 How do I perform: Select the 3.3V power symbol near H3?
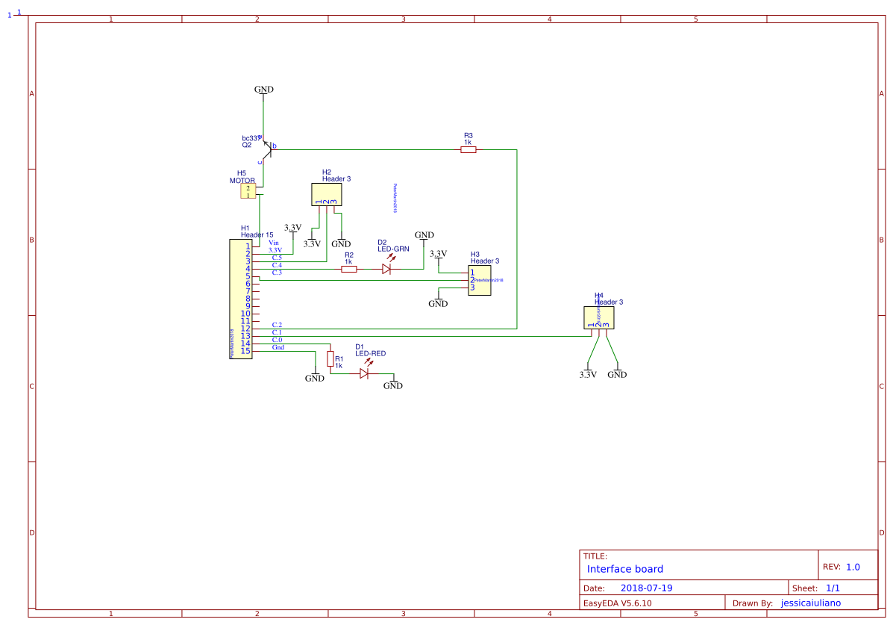tap(439, 254)
